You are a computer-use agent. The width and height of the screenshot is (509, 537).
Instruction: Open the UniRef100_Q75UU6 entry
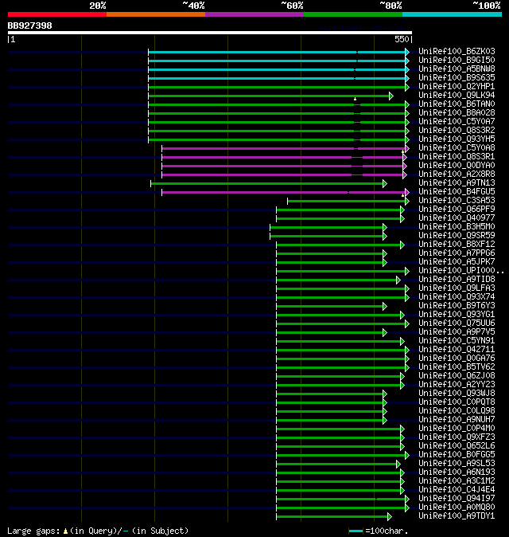tap(457, 323)
